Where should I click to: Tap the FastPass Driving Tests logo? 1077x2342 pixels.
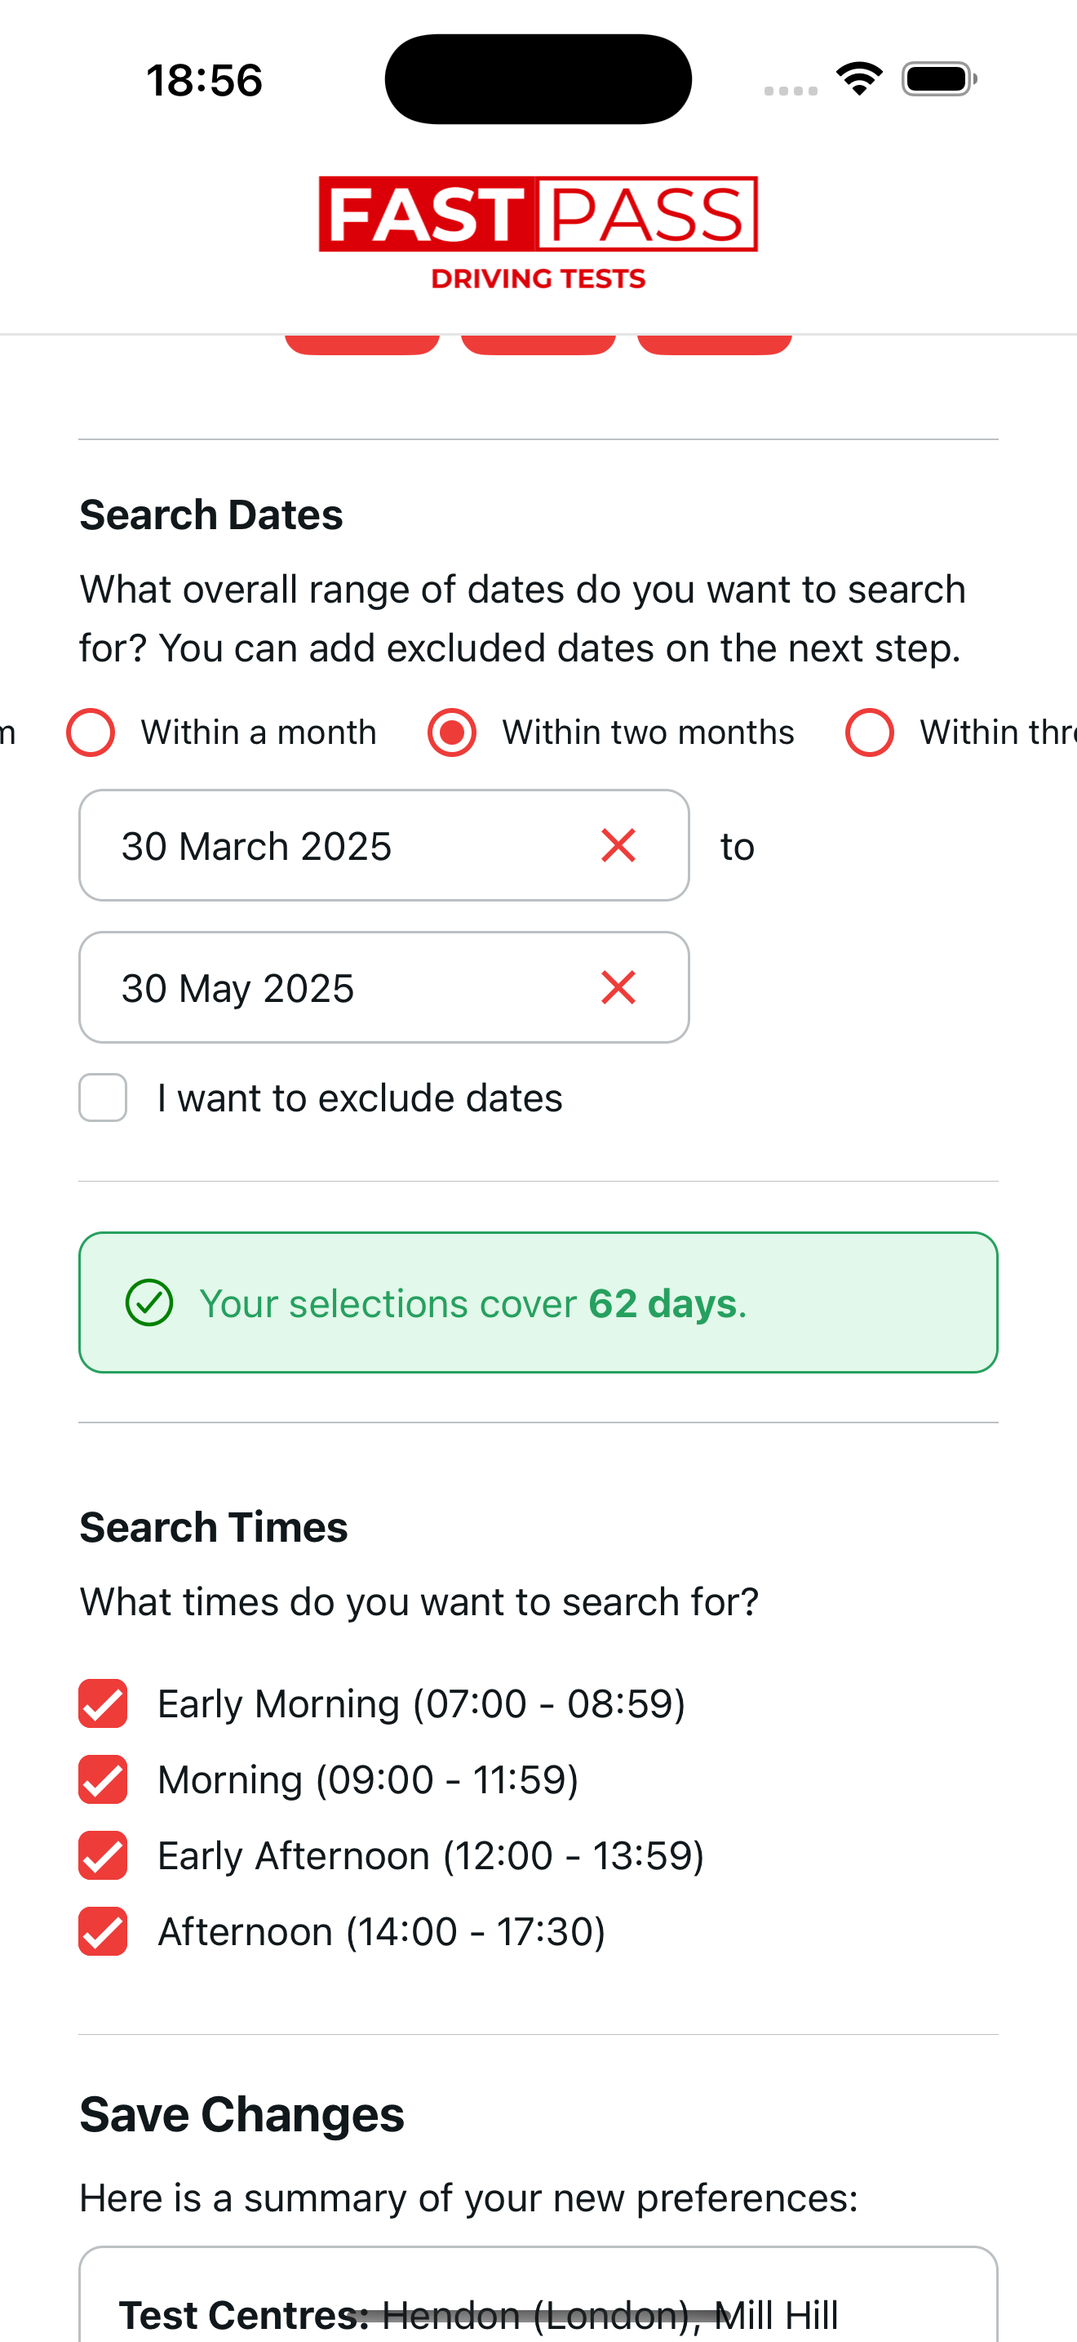coord(538,233)
